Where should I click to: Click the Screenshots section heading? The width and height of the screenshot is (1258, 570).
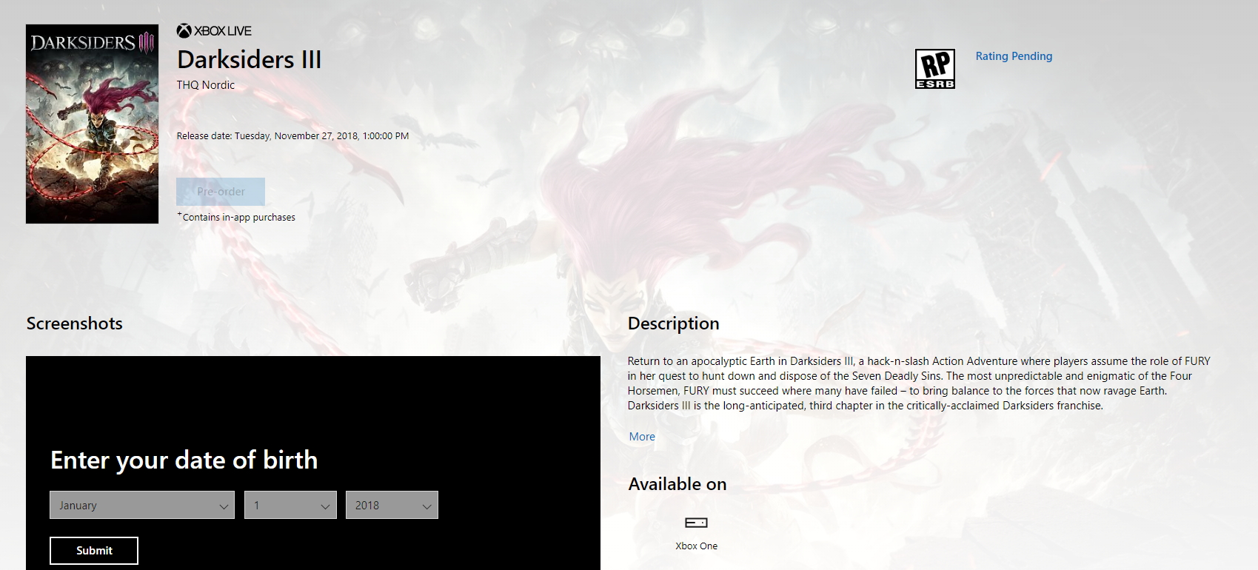[x=75, y=323]
